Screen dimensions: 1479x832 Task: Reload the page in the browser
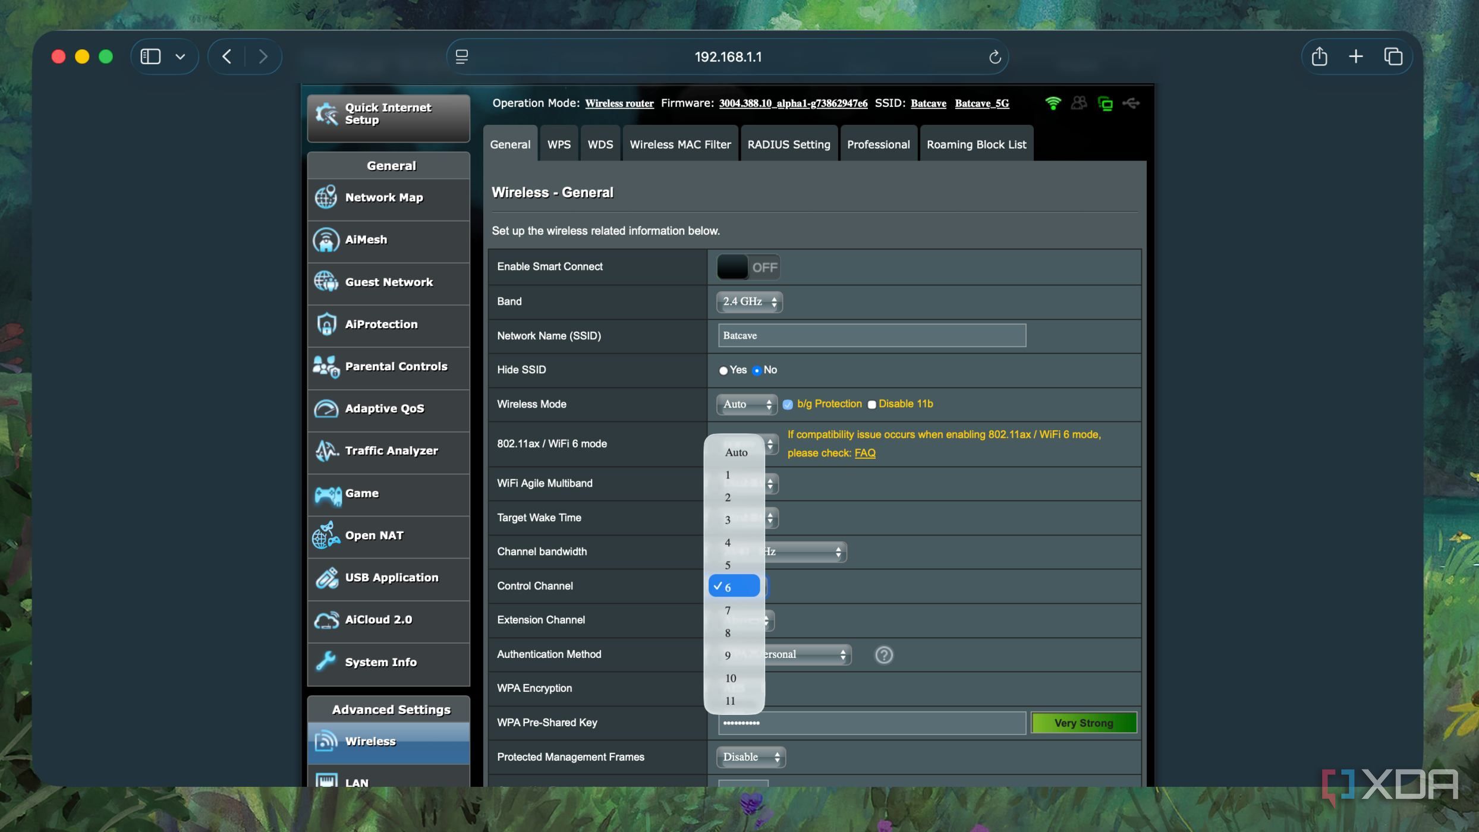995,57
